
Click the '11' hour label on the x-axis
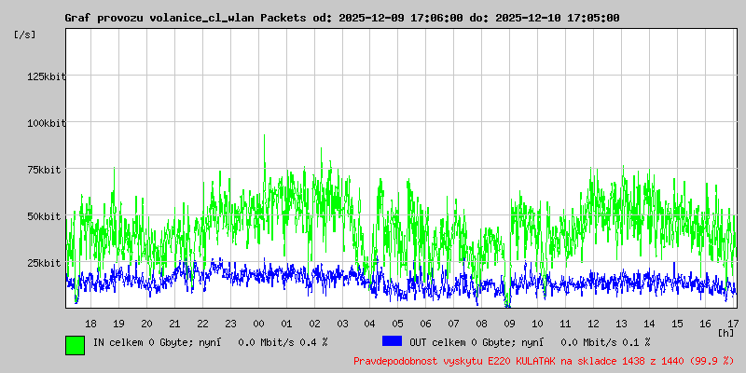click(565, 324)
